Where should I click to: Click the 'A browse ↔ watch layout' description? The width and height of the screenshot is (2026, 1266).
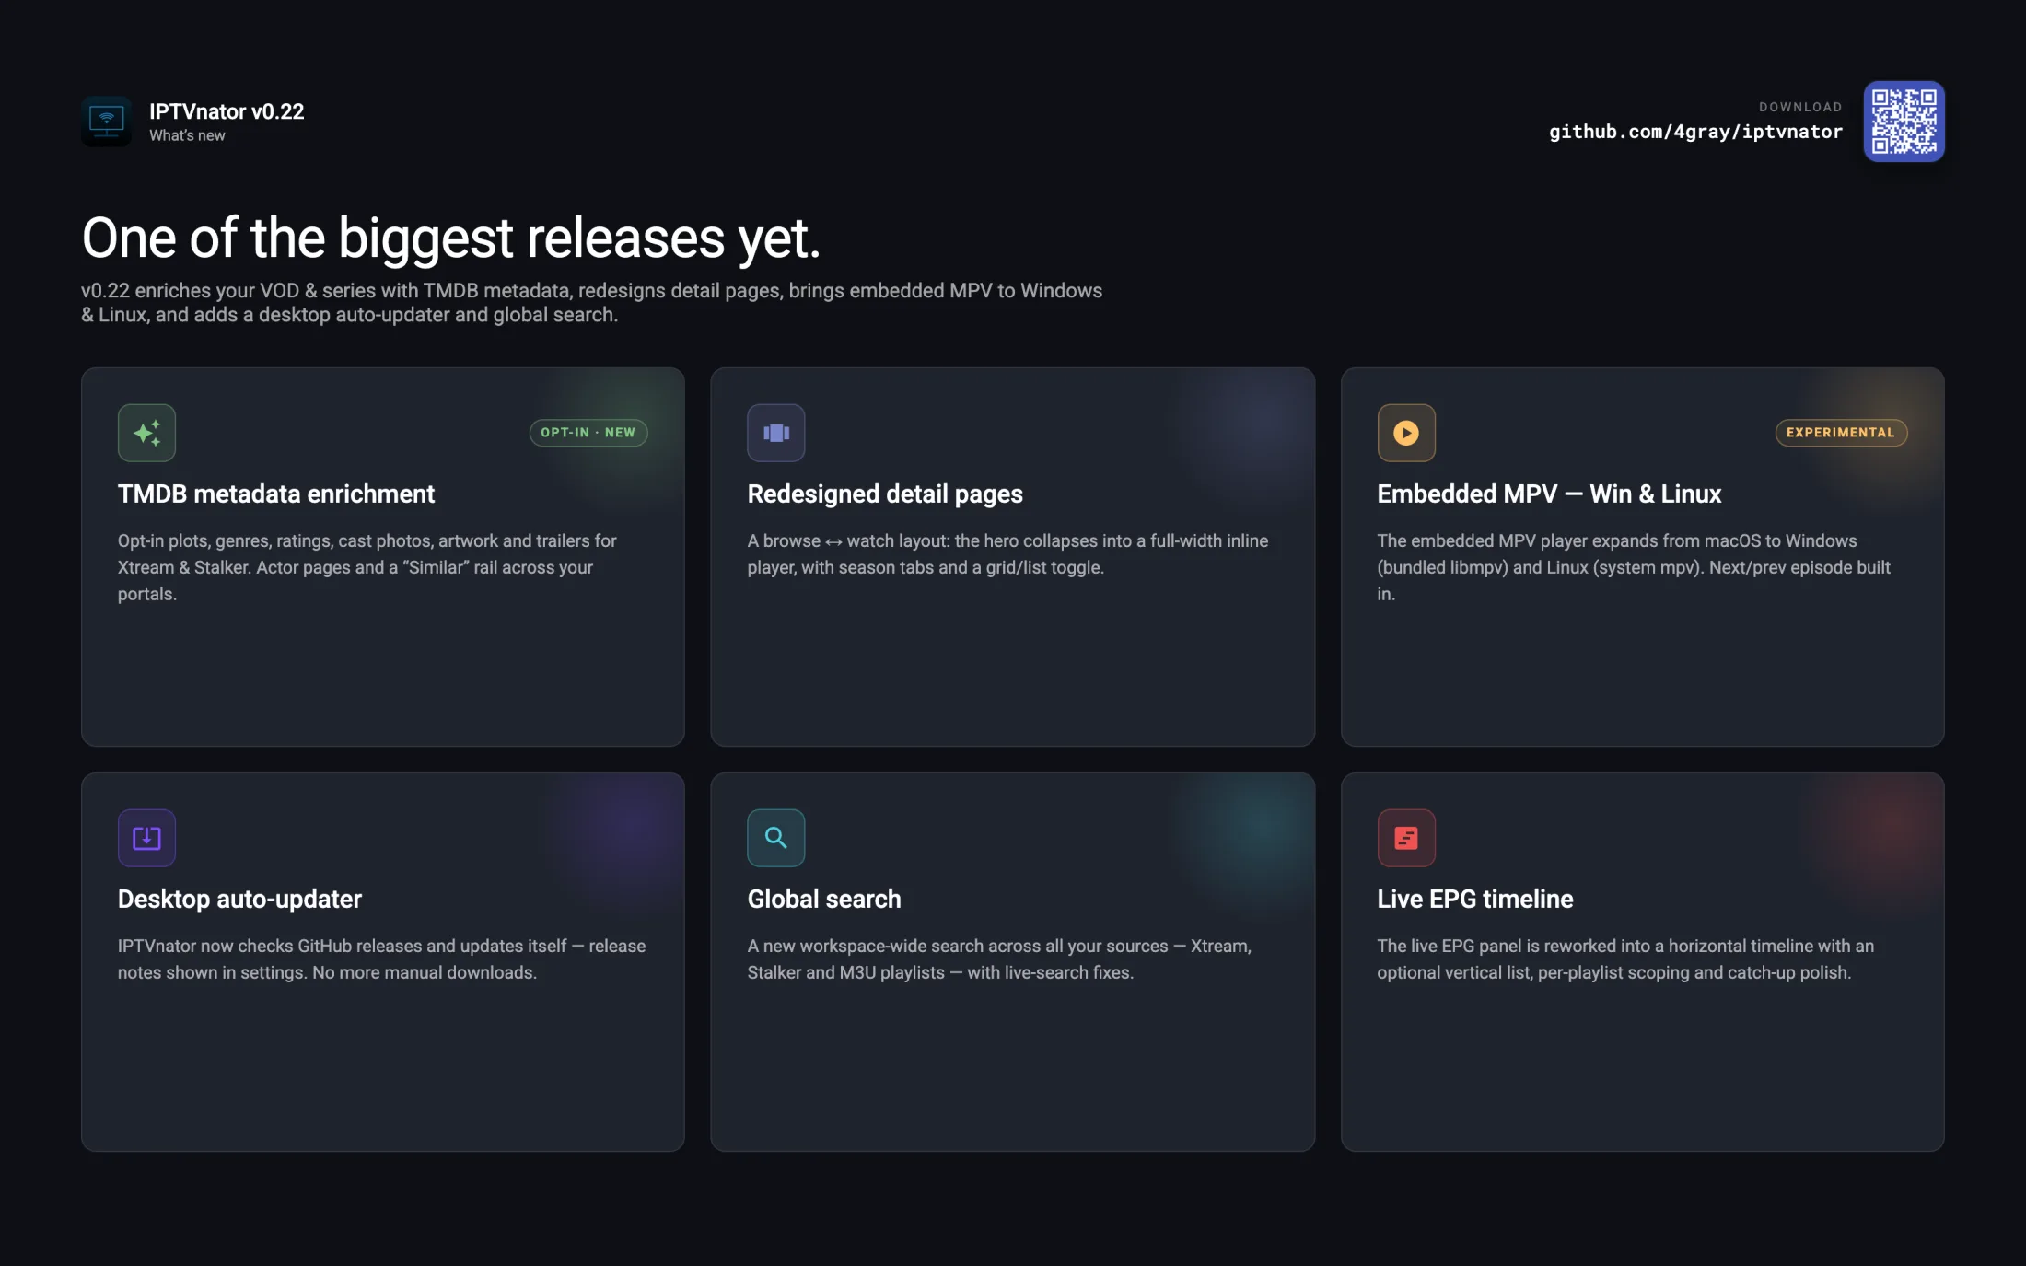pyautogui.click(x=1007, y=554)
